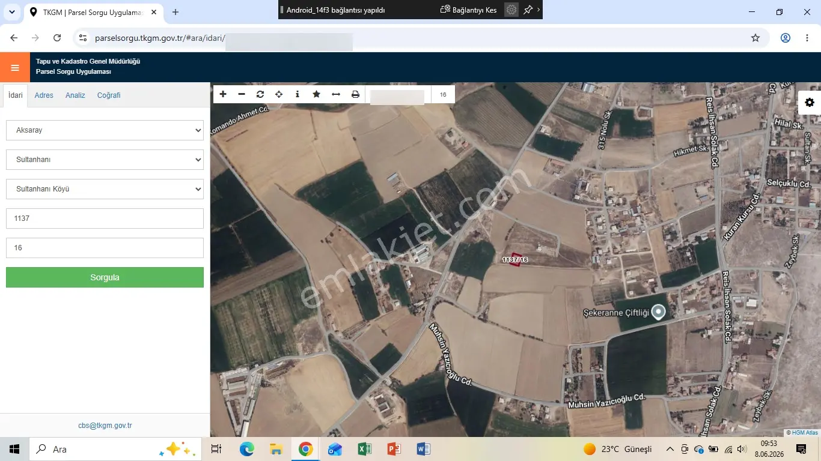Click the Chrome reload page button
This screenshot has width=821, height=461.
[57, 38]
